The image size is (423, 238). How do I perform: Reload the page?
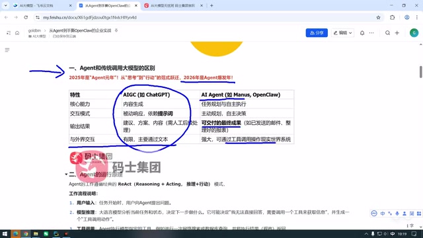(26, 17)
